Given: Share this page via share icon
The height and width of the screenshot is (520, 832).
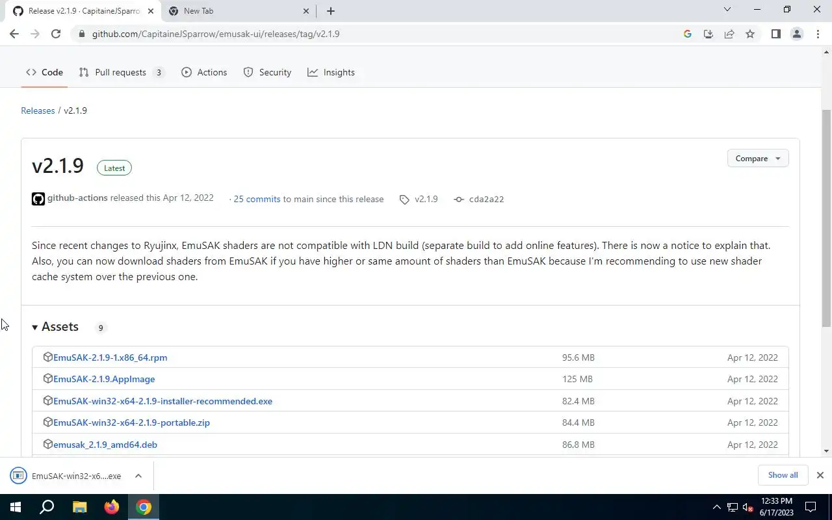Looking at the screenshot, I should click(x=729, y=34).
